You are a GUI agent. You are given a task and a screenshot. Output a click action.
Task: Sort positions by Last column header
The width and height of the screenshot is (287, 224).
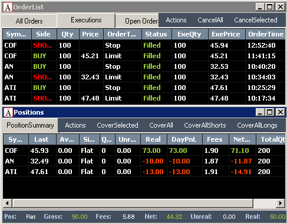42,139
